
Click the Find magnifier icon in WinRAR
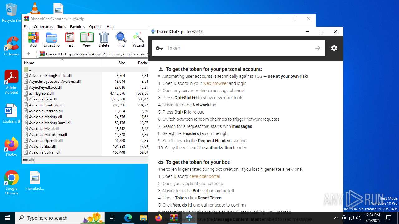[x=121, y=40]
